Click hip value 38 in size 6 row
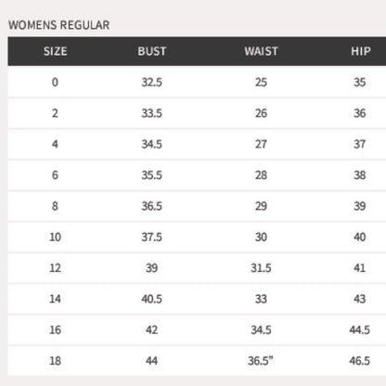Screen dimensions: 386x386 360,175
